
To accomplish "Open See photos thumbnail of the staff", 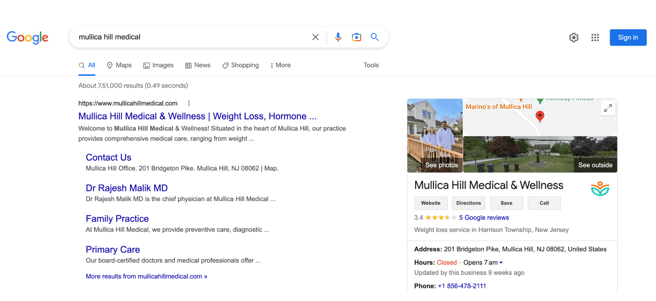I will pyautogui.click(x=435, y=135).
